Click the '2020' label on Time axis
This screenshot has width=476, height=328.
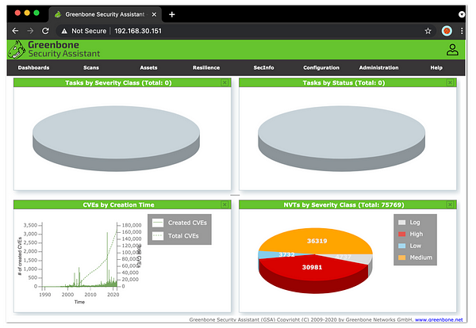[x=113, y=295]
